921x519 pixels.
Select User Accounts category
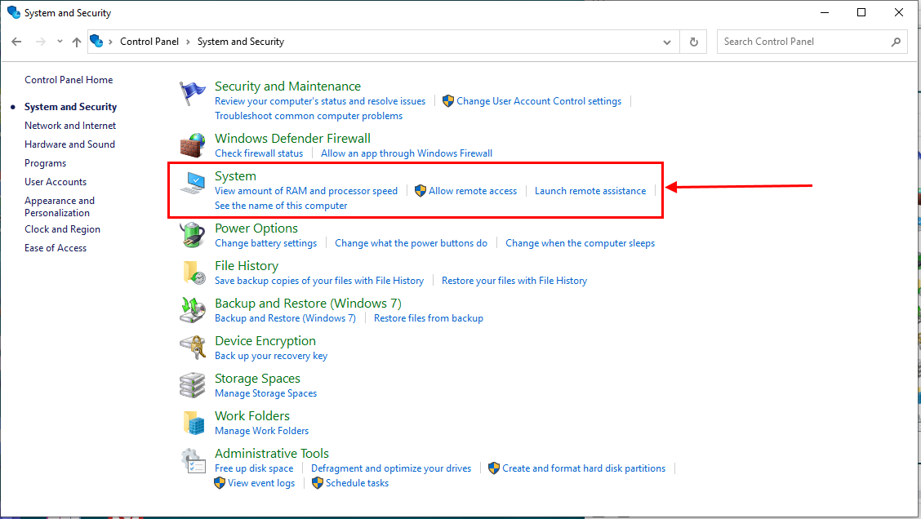click(x=56, y=182)
